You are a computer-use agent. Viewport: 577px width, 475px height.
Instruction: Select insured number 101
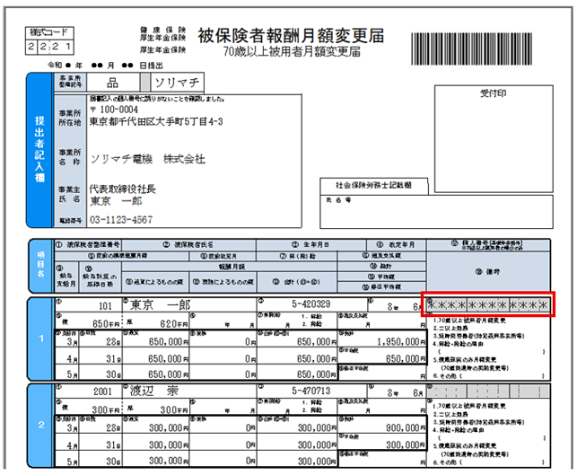(105, 305)
